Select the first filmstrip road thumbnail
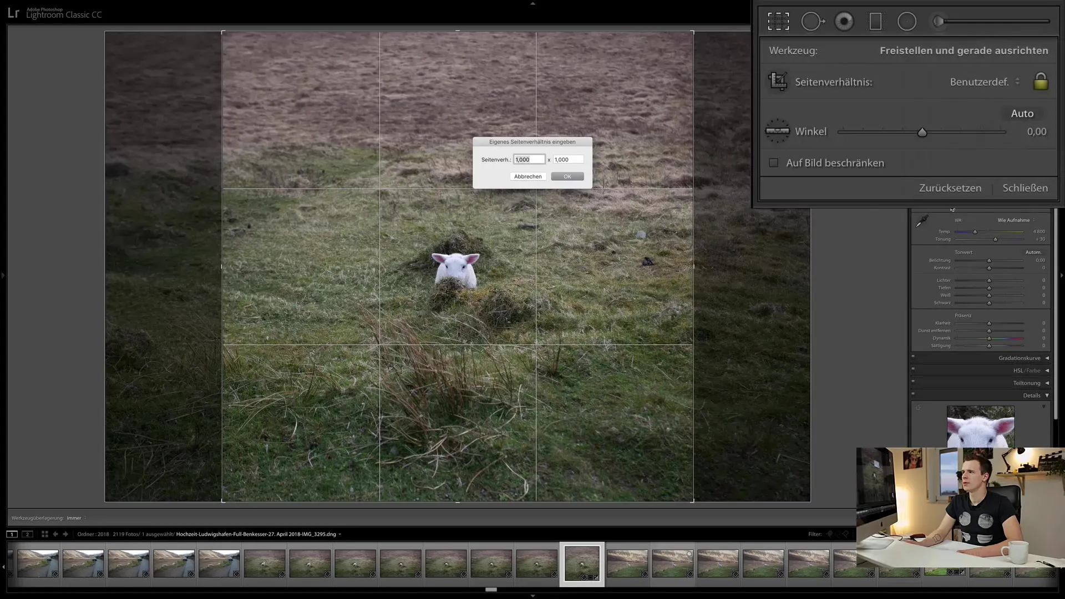 [x=38, y=564]
